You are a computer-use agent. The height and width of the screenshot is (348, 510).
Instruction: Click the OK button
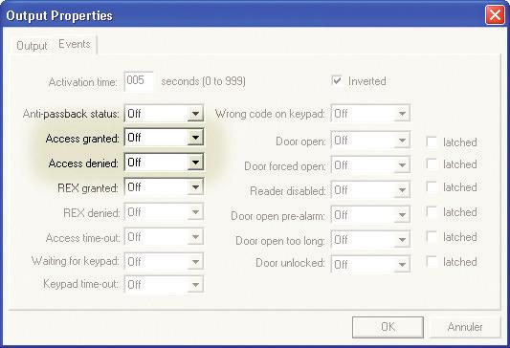(388, 327)
